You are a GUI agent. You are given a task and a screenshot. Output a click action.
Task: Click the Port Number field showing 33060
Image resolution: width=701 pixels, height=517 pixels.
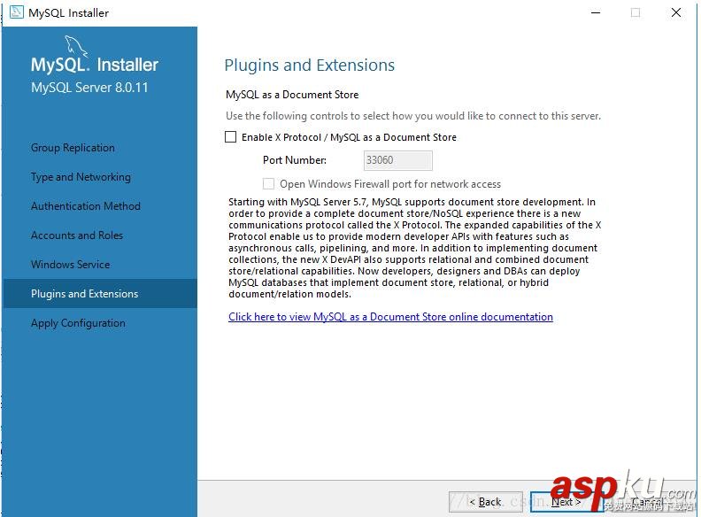tap(398, 160)
